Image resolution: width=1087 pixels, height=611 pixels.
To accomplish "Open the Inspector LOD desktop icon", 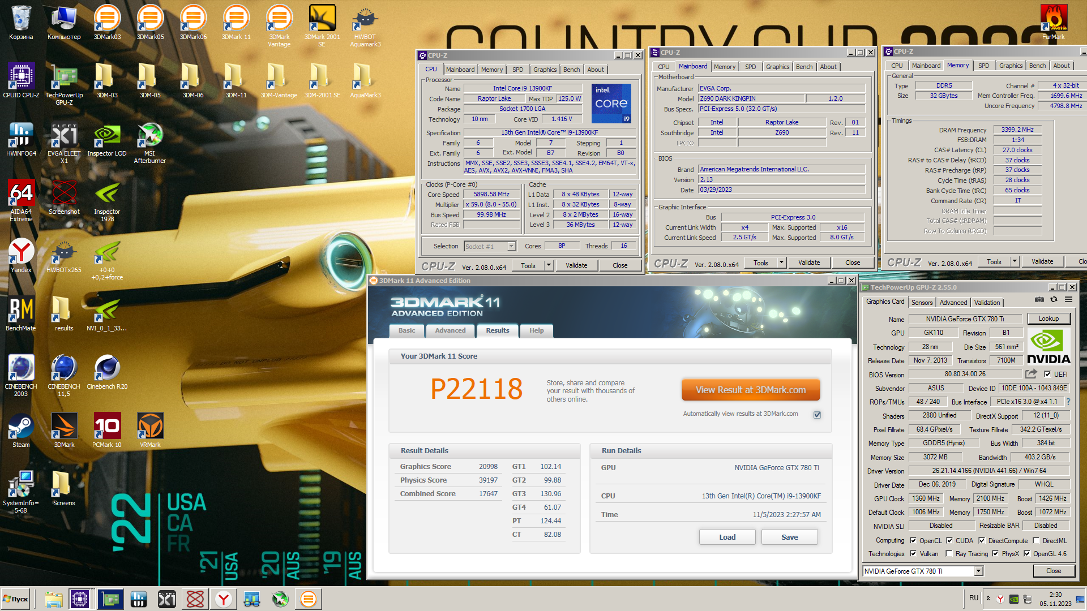I will (107, 139).
